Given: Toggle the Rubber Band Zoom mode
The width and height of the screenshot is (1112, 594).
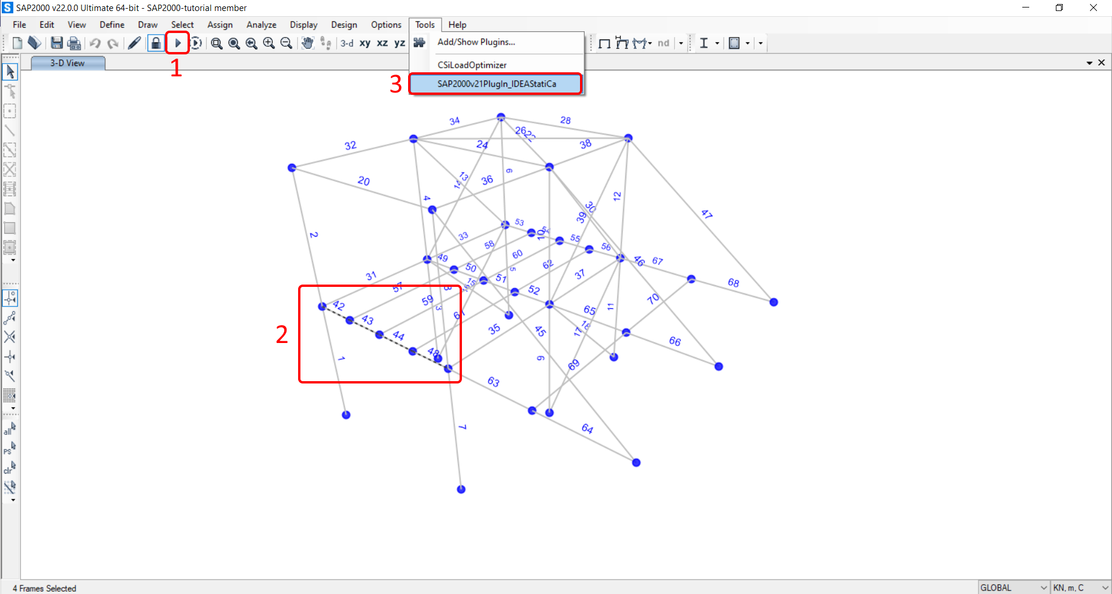Looking at the screenshot, I should pos(216,43).
